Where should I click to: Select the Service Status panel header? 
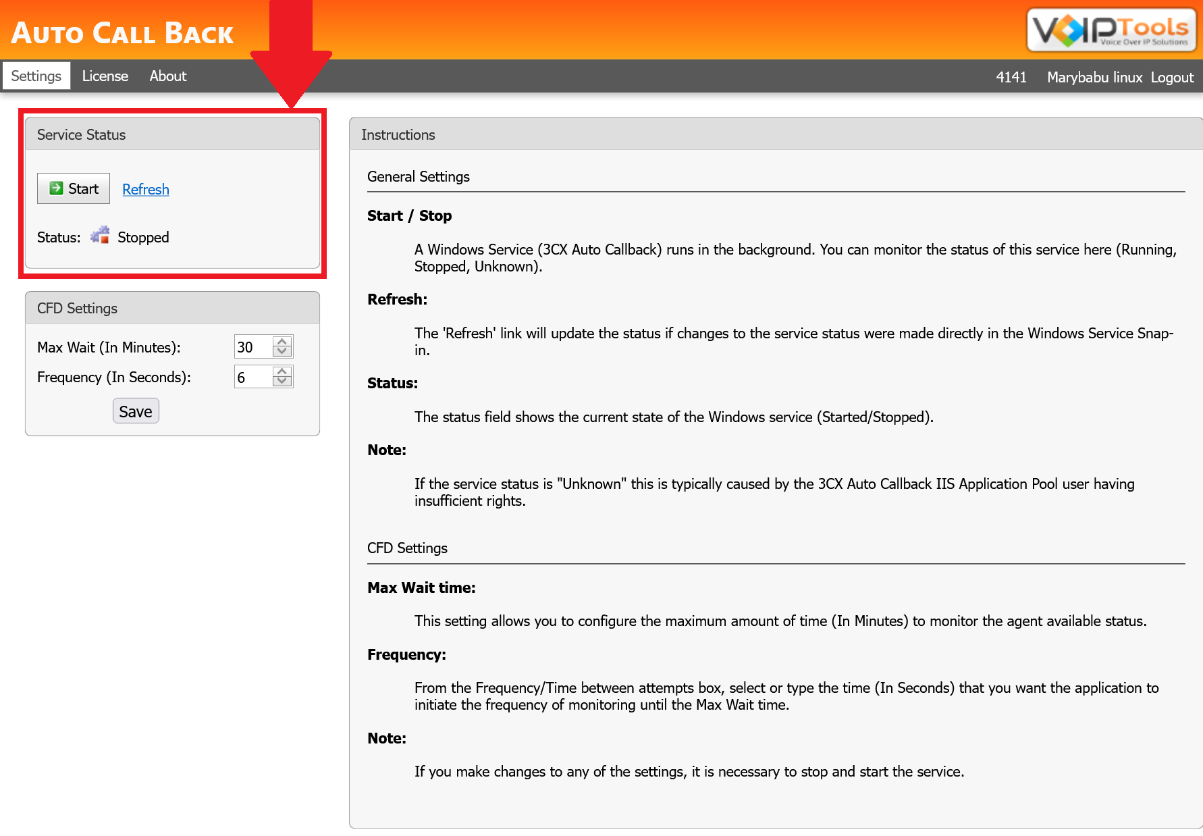point(81,134)
